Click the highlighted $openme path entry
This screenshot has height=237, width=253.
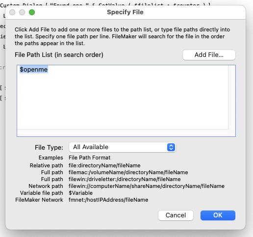pos(34,70)
